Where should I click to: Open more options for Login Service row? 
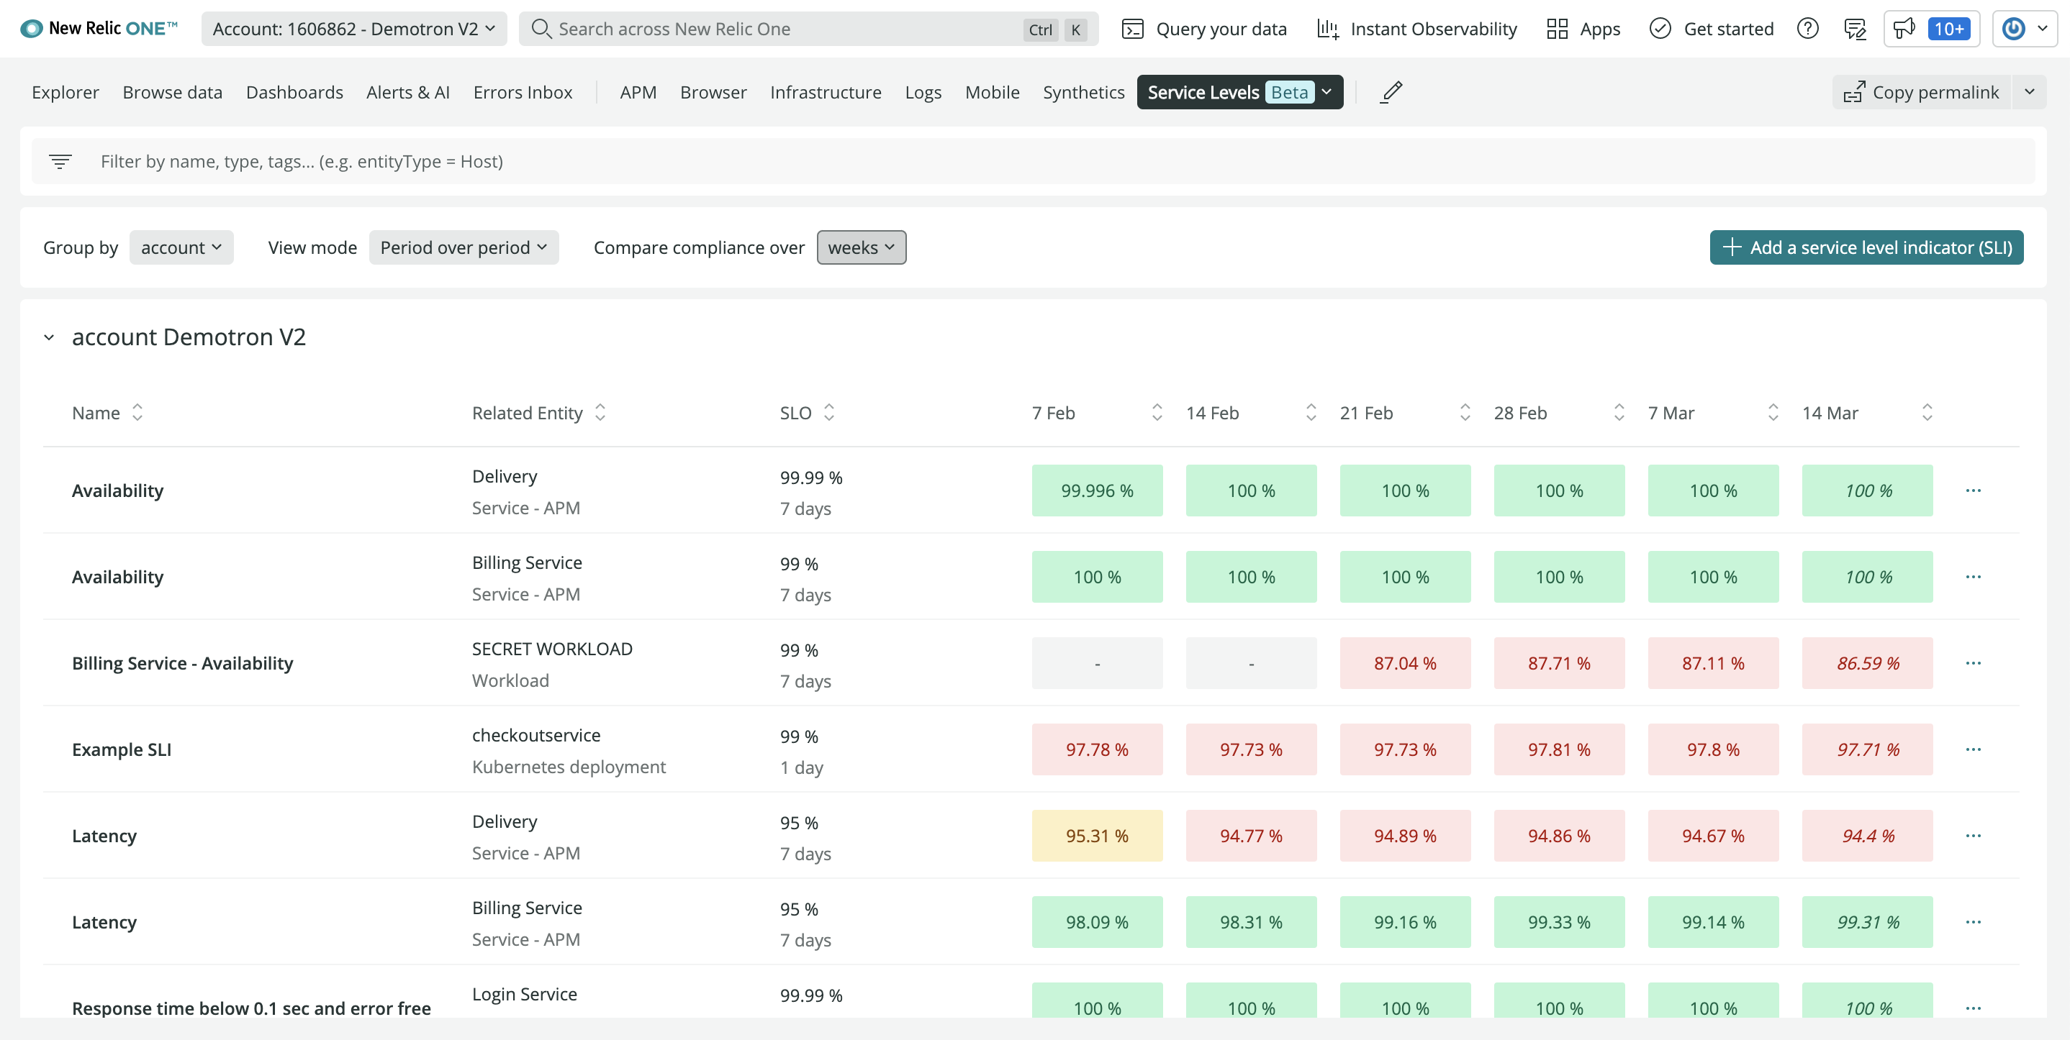pos(1974,1008)
